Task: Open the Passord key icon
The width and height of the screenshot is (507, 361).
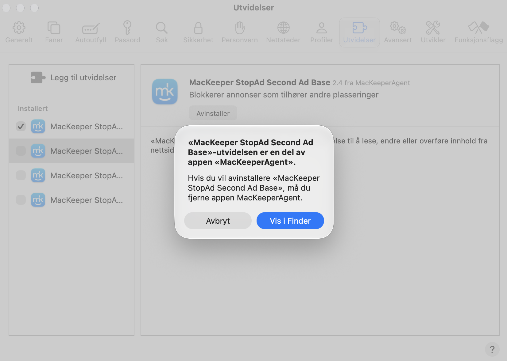Action: (x=127, y=28)
